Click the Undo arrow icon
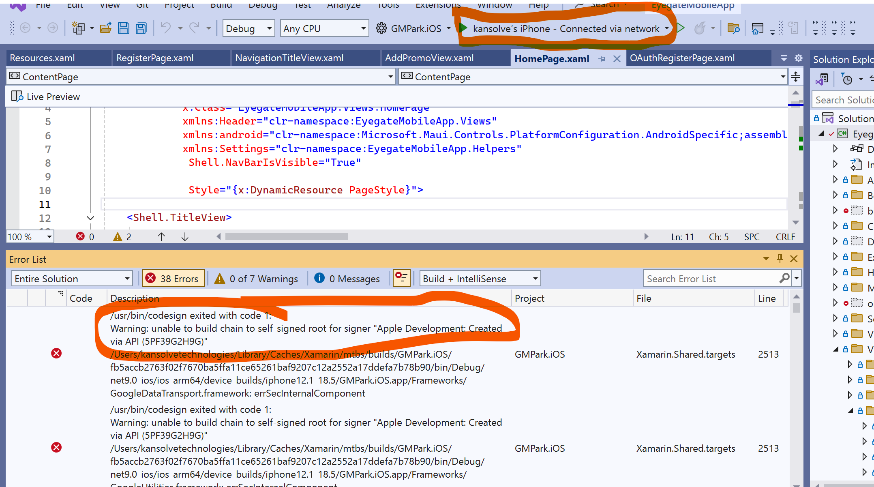The image size is (874, 487). coord(165,28)
